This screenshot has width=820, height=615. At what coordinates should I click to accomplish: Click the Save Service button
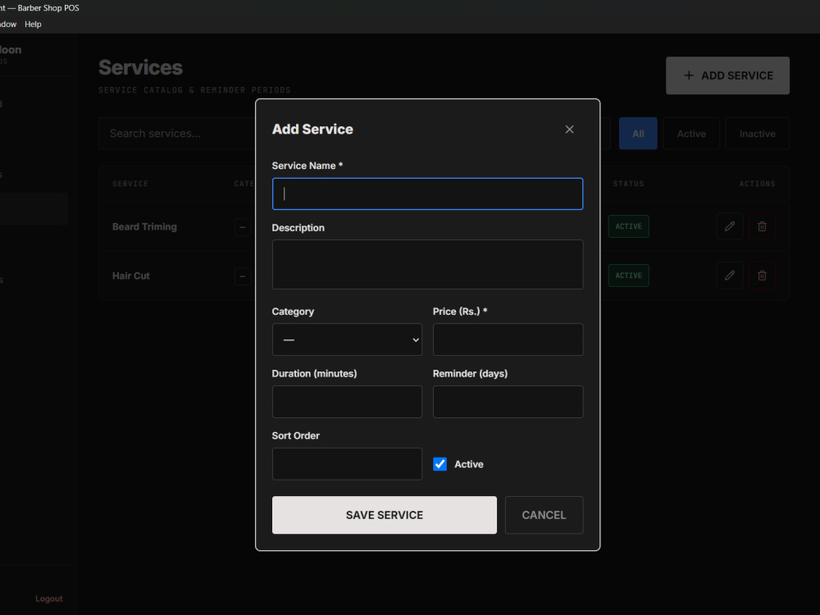(385, 515)
